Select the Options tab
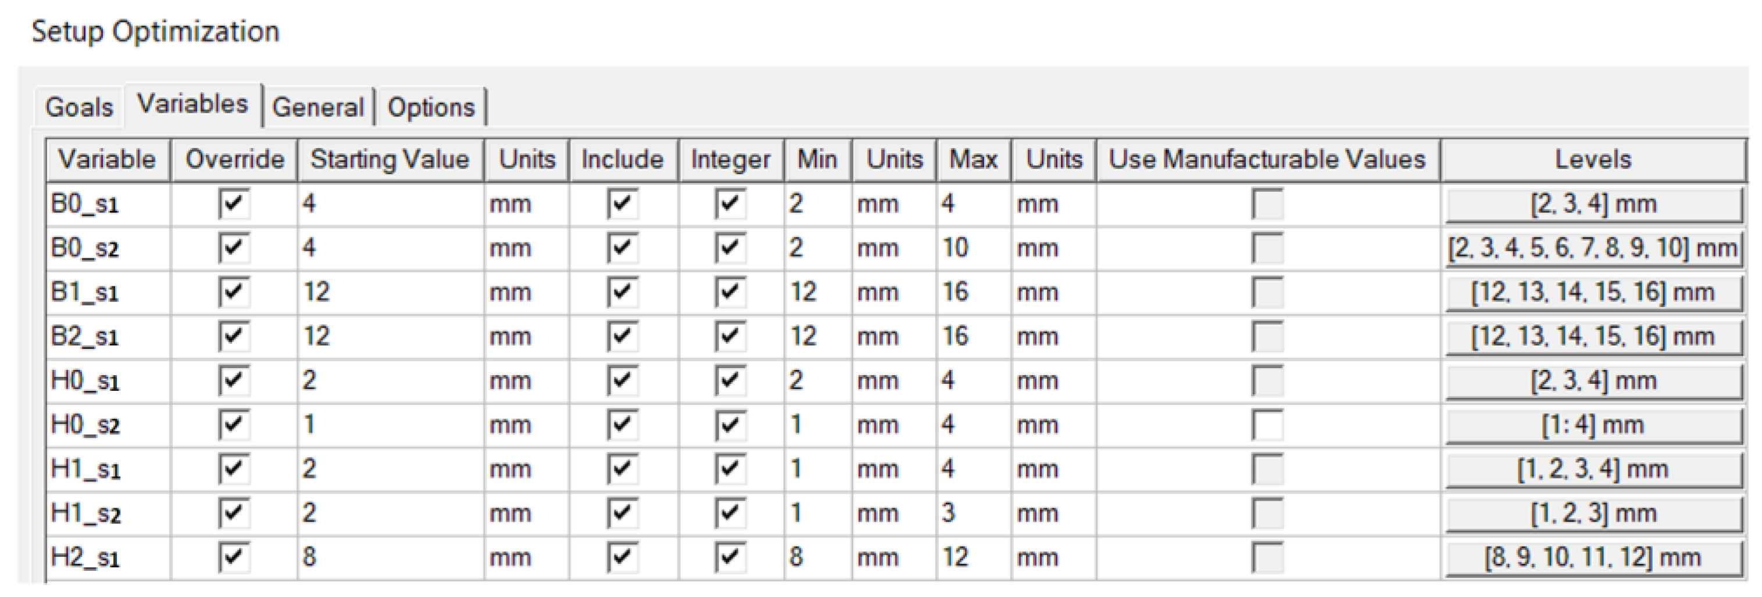Image resolution: width=1762 pixels, height=597 pixels. point(431,107)
